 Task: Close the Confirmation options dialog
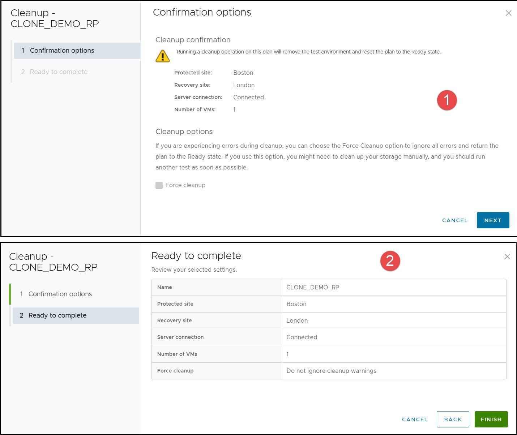(x=508, y=13)
